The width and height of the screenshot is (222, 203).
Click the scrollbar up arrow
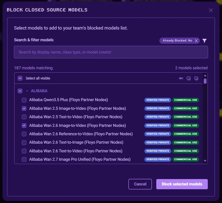pos(205,75)
